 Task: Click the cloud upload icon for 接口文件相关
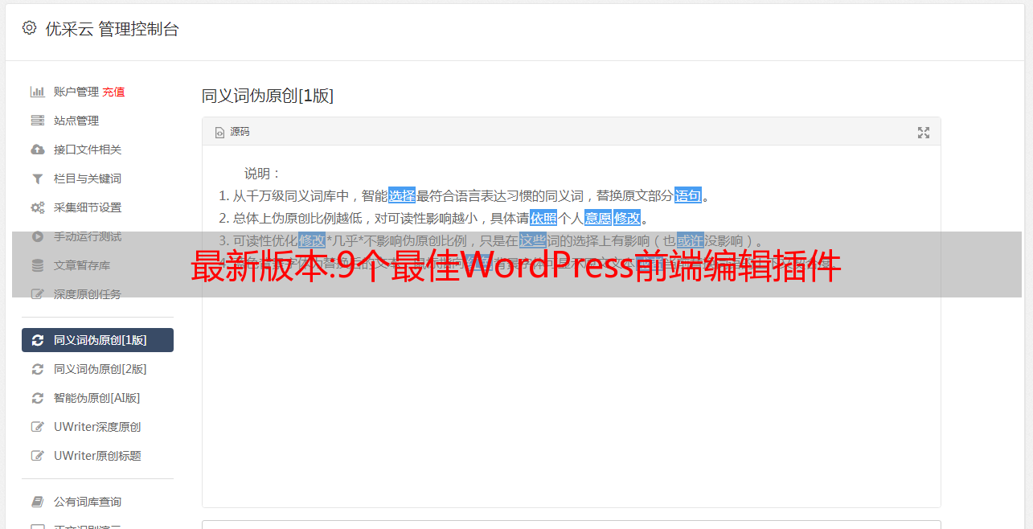pos(37,150)
